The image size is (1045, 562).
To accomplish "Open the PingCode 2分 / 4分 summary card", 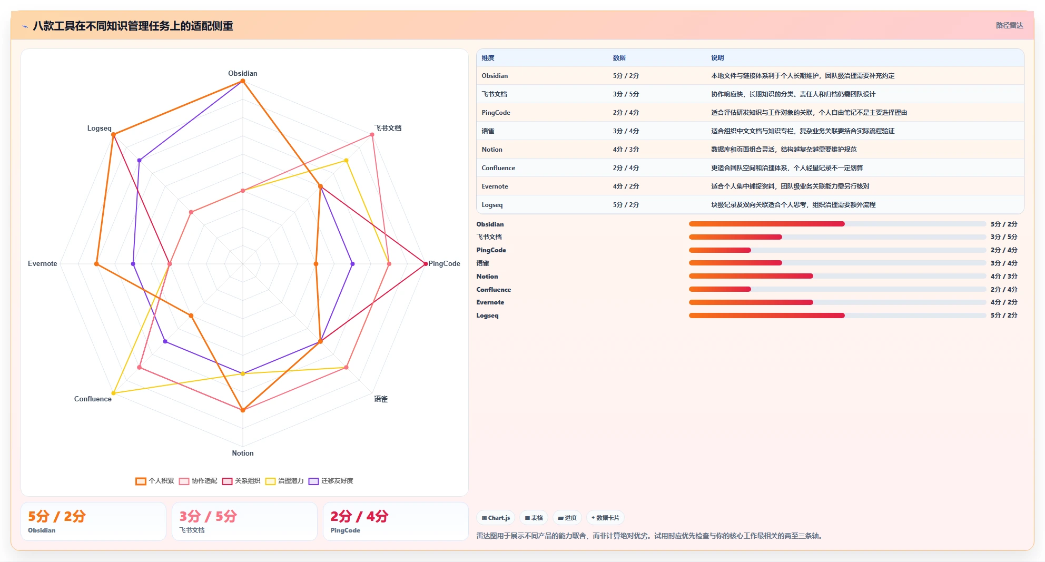I will tap(396, 521).
